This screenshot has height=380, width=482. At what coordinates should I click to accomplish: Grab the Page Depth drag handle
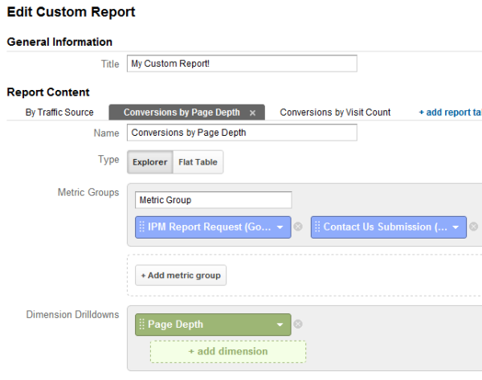pyautogui.click(x=142, y=325)
